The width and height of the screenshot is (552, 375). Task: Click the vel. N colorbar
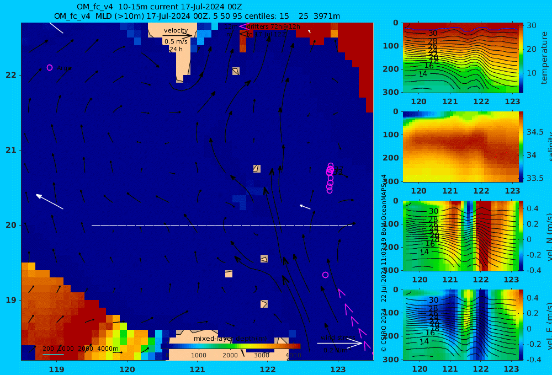click(x=521, y=235)
